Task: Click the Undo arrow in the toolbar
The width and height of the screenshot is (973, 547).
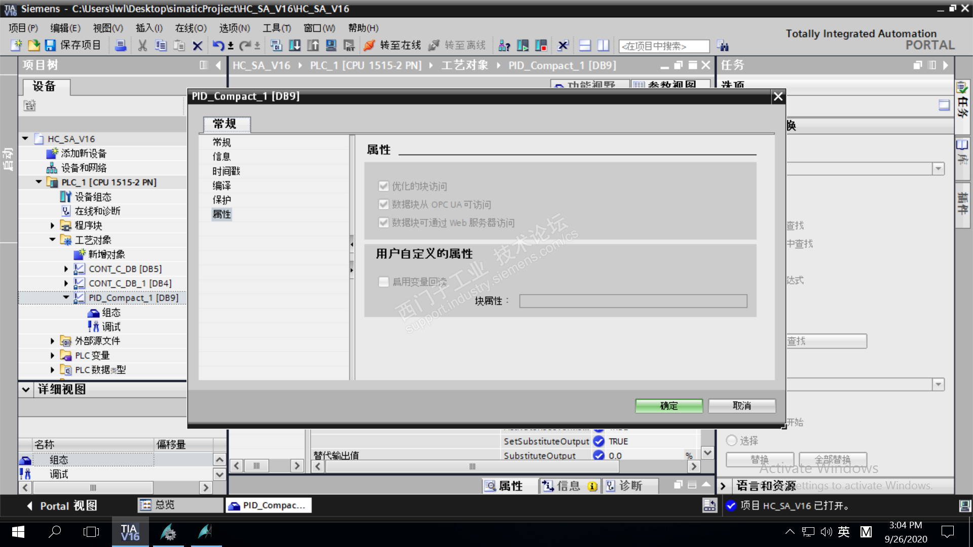Action: pyautogui.click(x=217, y=46)
